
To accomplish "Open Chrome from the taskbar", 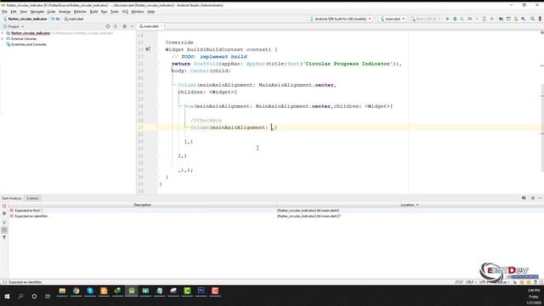I will [x=76, y=291].
